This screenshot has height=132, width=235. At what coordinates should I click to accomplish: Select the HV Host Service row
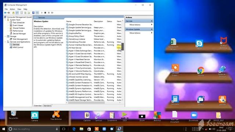coord(94,48)
